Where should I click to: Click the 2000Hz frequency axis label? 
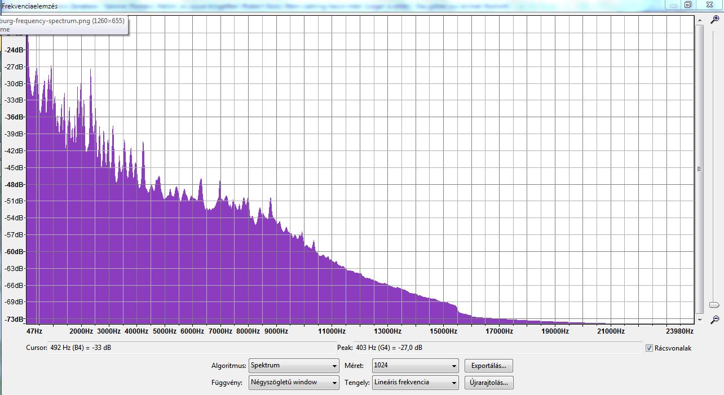(x=81, y=331)
